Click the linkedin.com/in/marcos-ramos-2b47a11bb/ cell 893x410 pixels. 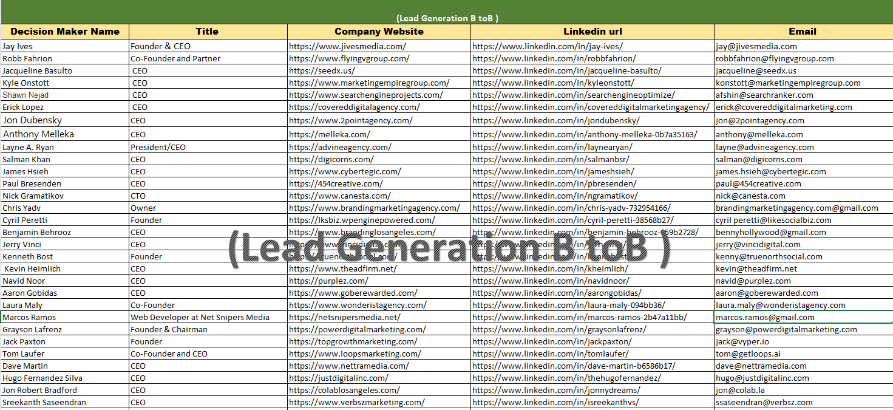click(x=593, y=317)
